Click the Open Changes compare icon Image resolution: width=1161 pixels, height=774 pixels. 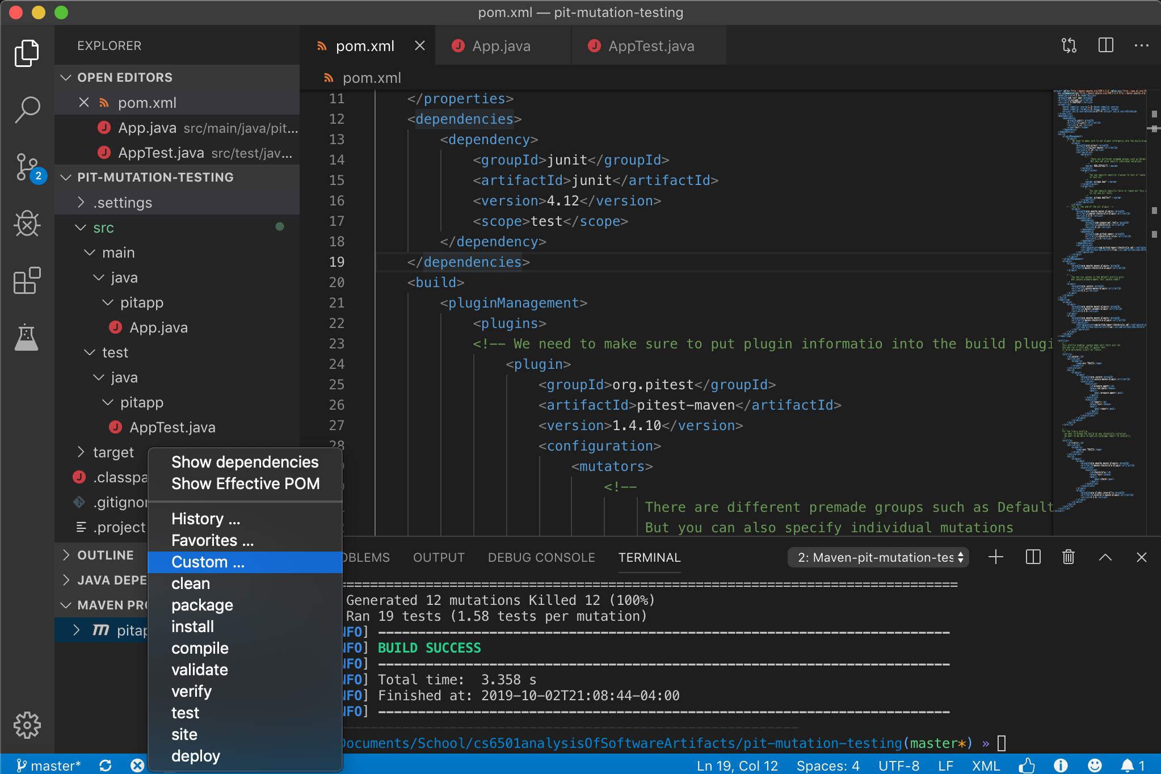tap(1069, 45)
